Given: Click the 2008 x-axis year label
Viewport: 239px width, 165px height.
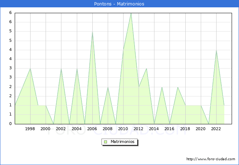Looking at the screenshot, I should (108, 129).
